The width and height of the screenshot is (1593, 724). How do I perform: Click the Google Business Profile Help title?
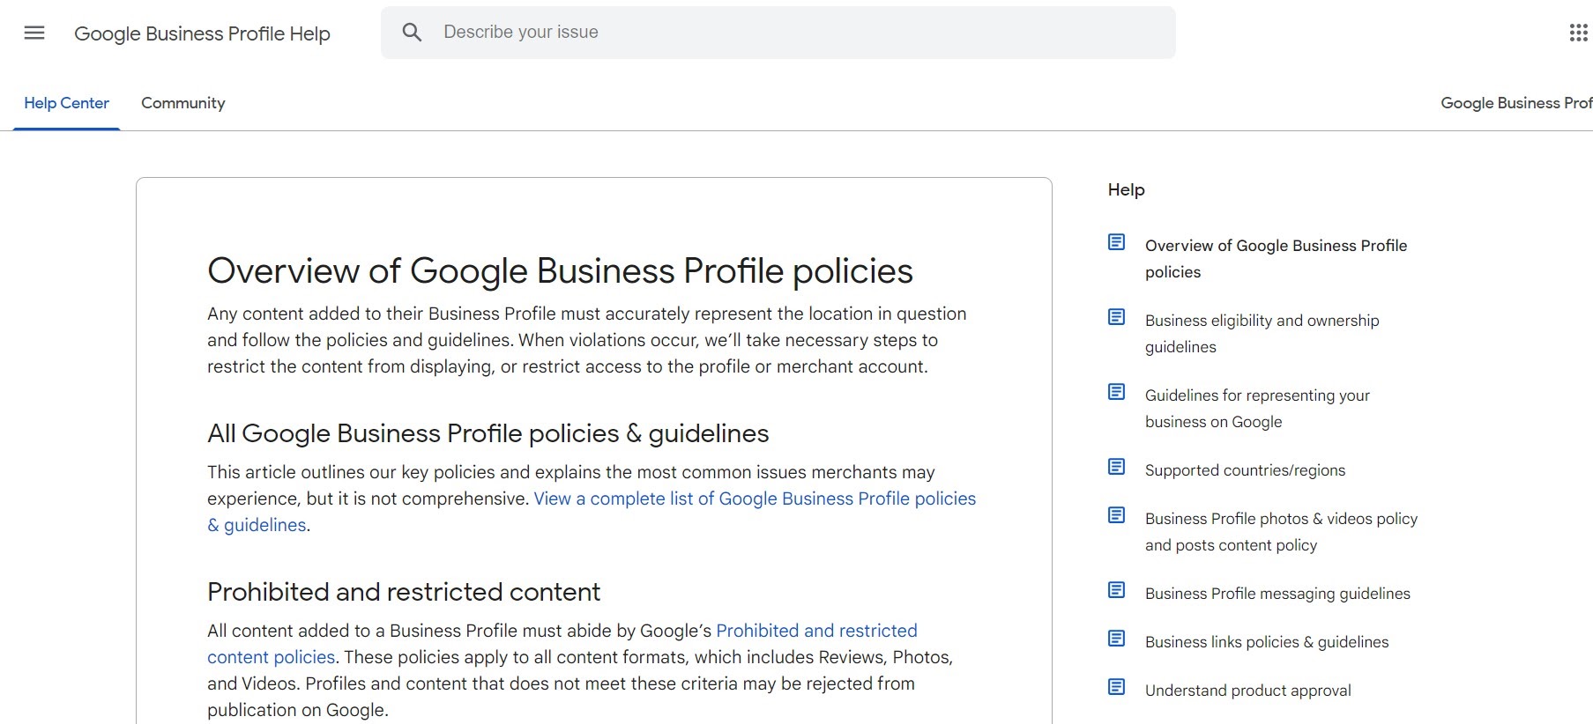[x=202, y=33]
